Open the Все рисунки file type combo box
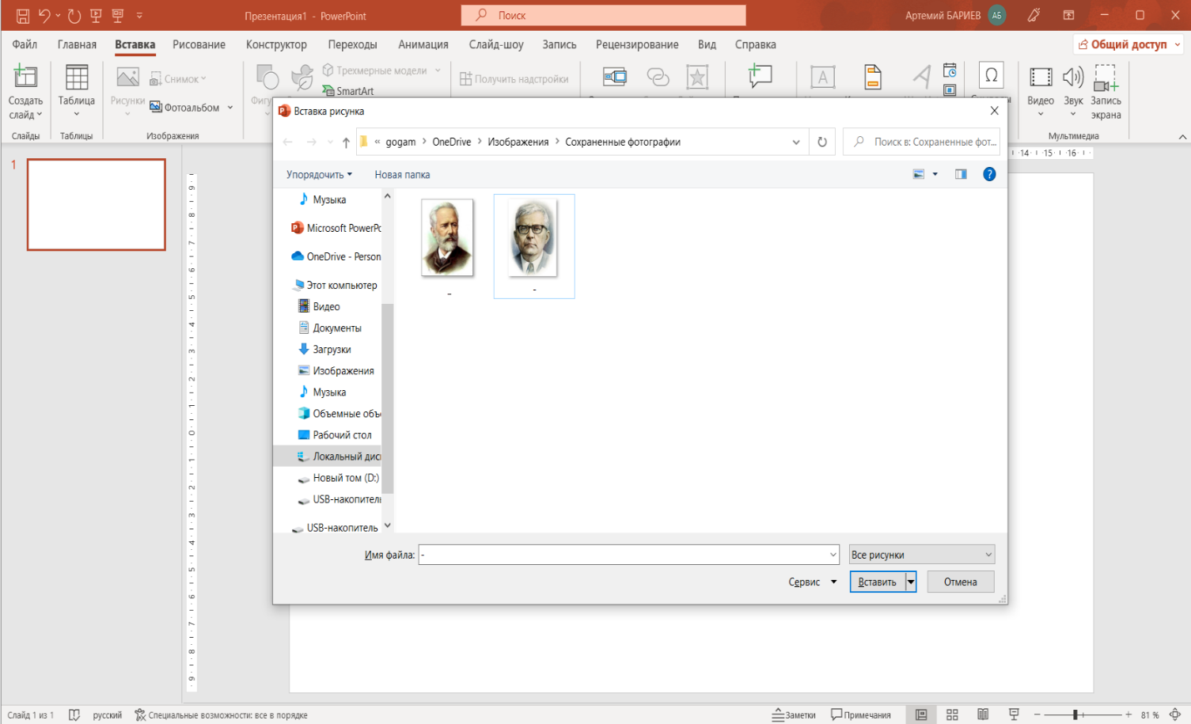 click(x=921, y=555)
